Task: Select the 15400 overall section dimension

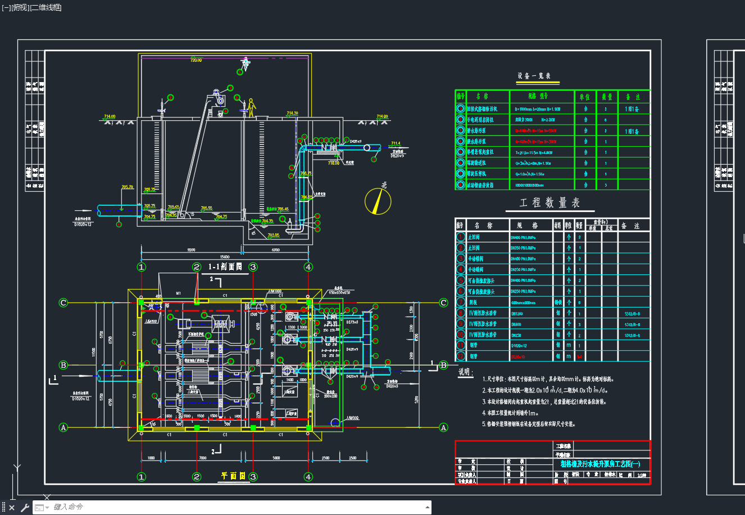Action: pos(224,257)
